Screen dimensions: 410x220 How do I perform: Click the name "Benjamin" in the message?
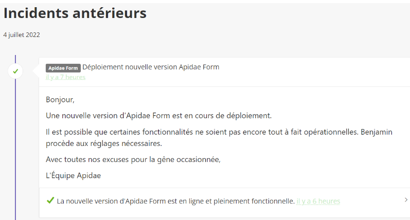(x=377, y=132)
